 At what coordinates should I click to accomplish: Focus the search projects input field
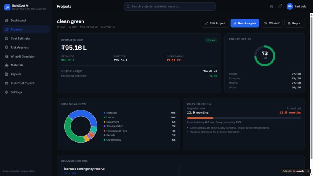(x=169, y=7)
